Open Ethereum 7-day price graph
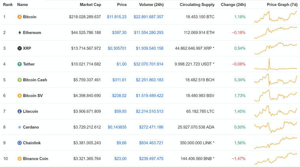Viewport: 300px width, 167px height. tap(276, 33)
